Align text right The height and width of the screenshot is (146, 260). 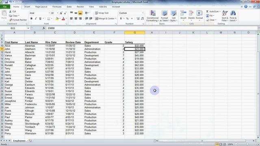pyautogui.click(x=80, y=19)
